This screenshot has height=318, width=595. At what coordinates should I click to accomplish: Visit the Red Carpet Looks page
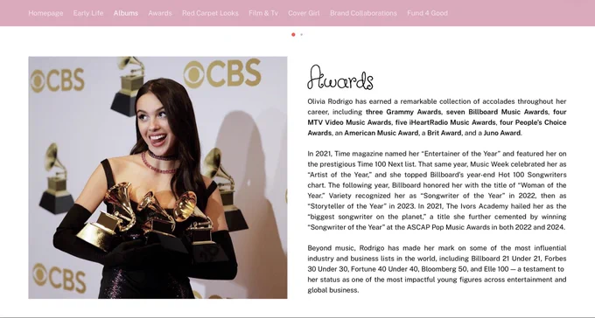[210, 13]
